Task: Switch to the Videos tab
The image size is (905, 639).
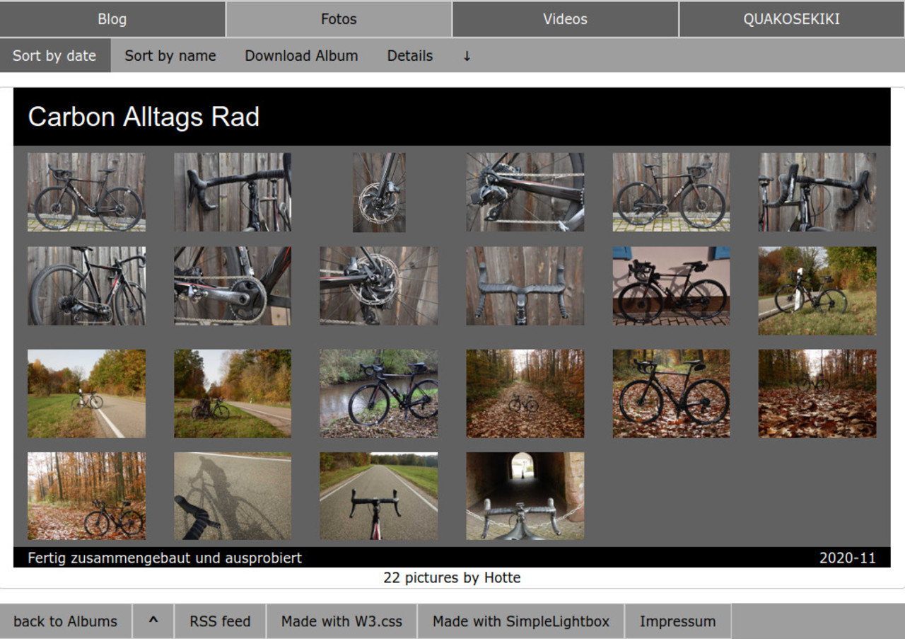Action: 565,19
